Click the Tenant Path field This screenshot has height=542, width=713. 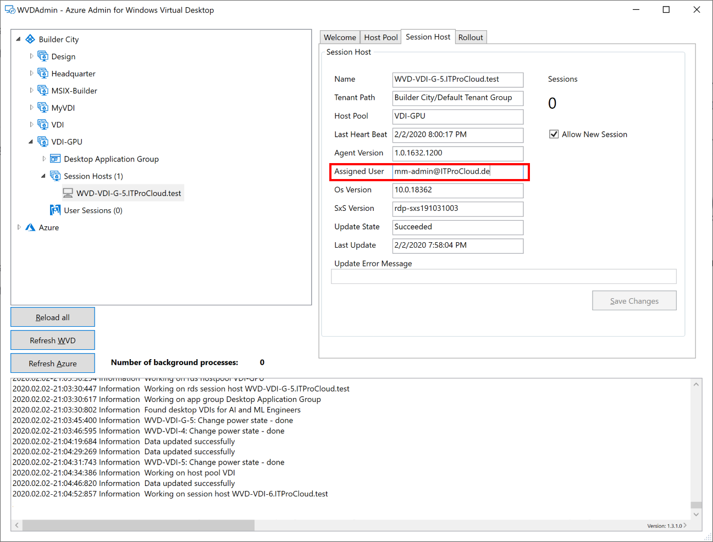point(458,98)
